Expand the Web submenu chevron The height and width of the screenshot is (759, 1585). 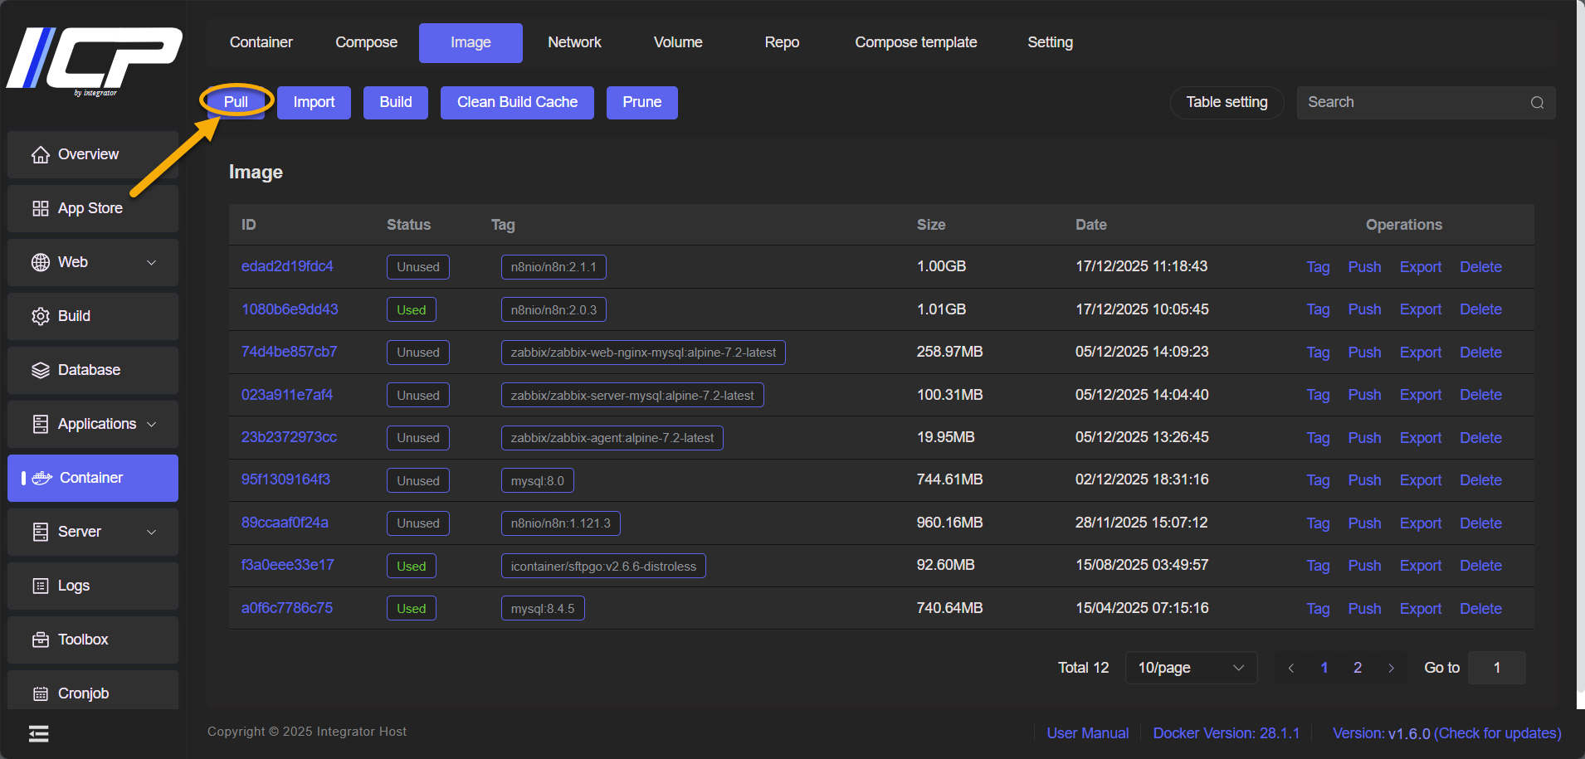pyautogui.click(x=151, y=262)
